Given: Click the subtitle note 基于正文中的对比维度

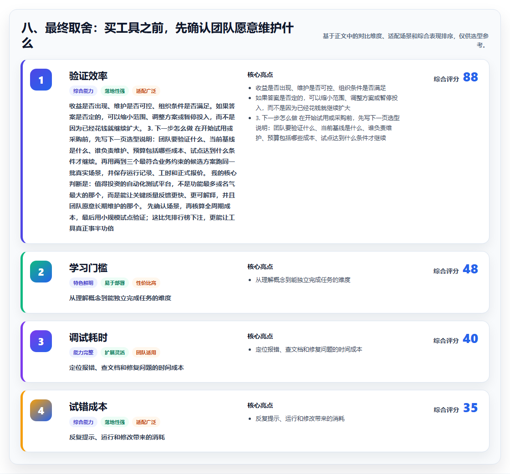Looking at the screenshot, I should [x=406, y=40].
